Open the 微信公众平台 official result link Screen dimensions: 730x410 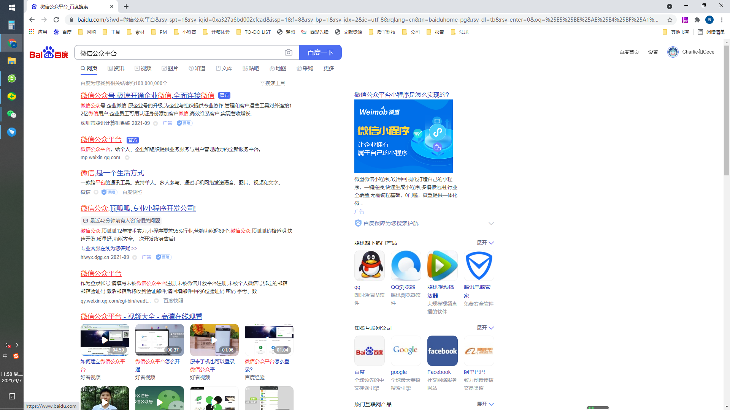101,140
